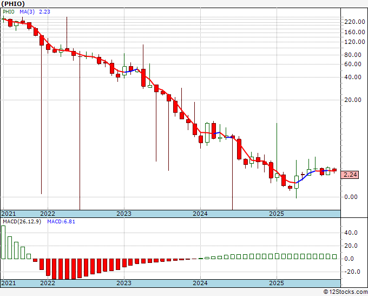
Task: Click the 2023 marker on price timeline
Action: tap(124, 214)
